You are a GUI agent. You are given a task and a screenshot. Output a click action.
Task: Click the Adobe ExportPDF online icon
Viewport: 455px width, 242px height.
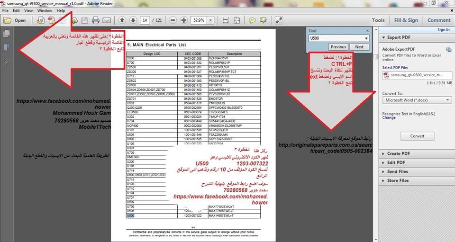[449, 49]
